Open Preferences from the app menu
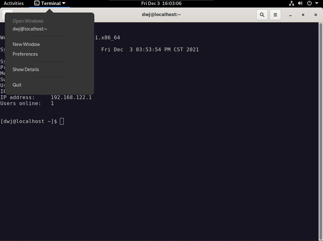Image resolution: width=323 pixels, height=241 pixels. pyautogui.click(x=25, y=54)
